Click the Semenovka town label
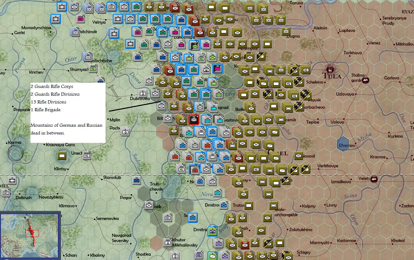 coord(107,218)
